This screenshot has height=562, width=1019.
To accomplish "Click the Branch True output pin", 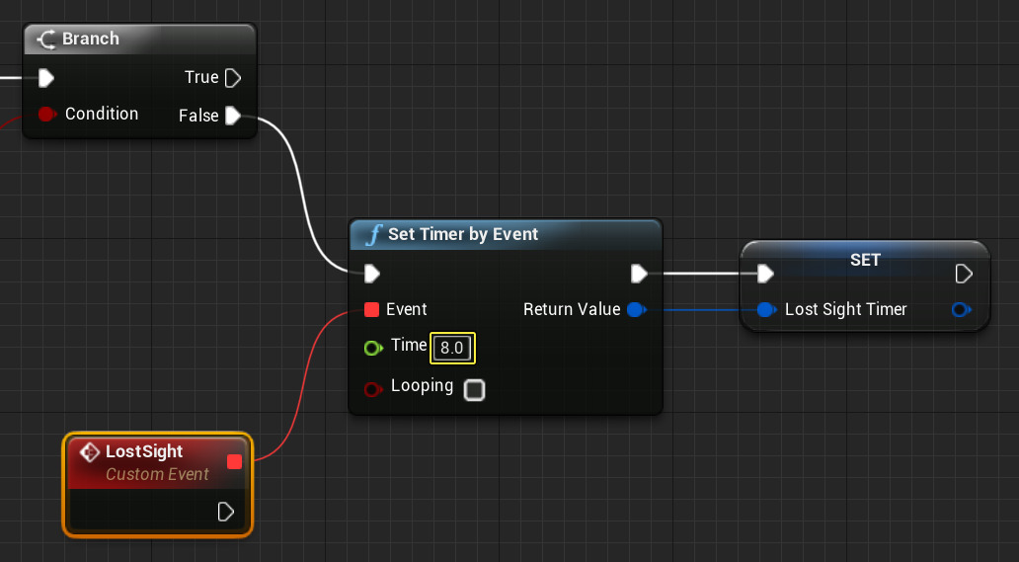I will [x=233, y=78].
